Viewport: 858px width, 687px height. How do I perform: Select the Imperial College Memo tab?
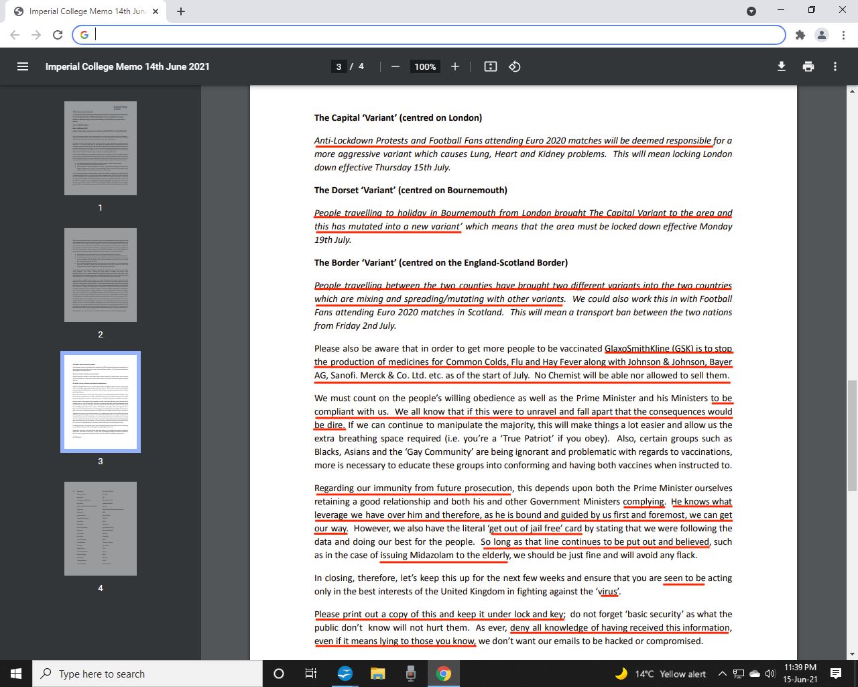coord(87,11)
